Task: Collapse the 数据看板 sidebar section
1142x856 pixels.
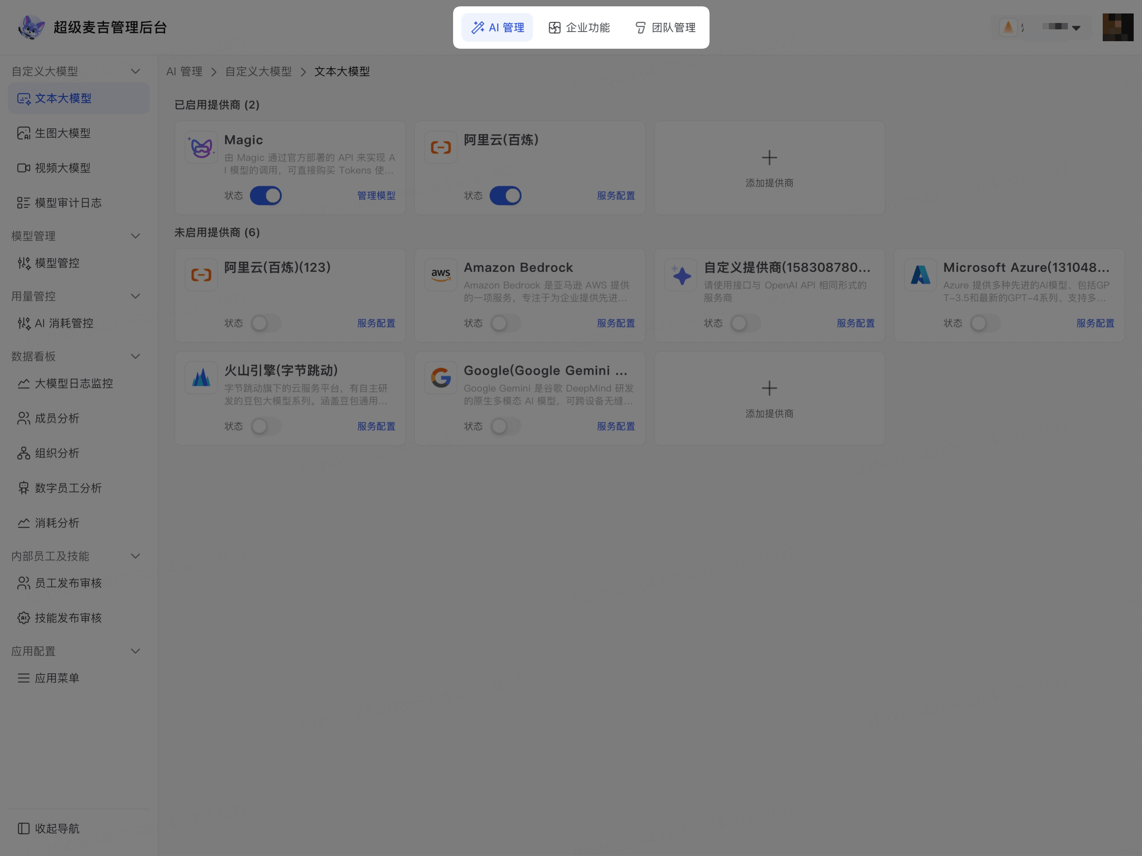Action: tap(135, 357)
